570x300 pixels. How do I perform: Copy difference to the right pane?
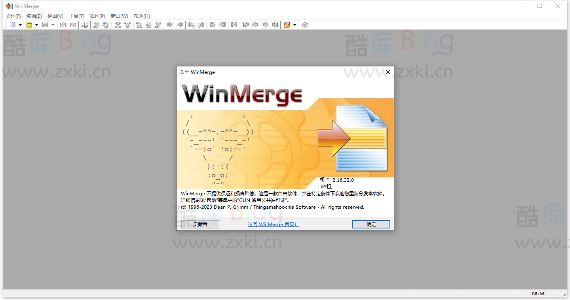coord(170,25)
